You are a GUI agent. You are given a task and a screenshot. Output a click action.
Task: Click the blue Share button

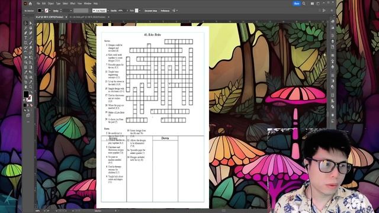296,4
